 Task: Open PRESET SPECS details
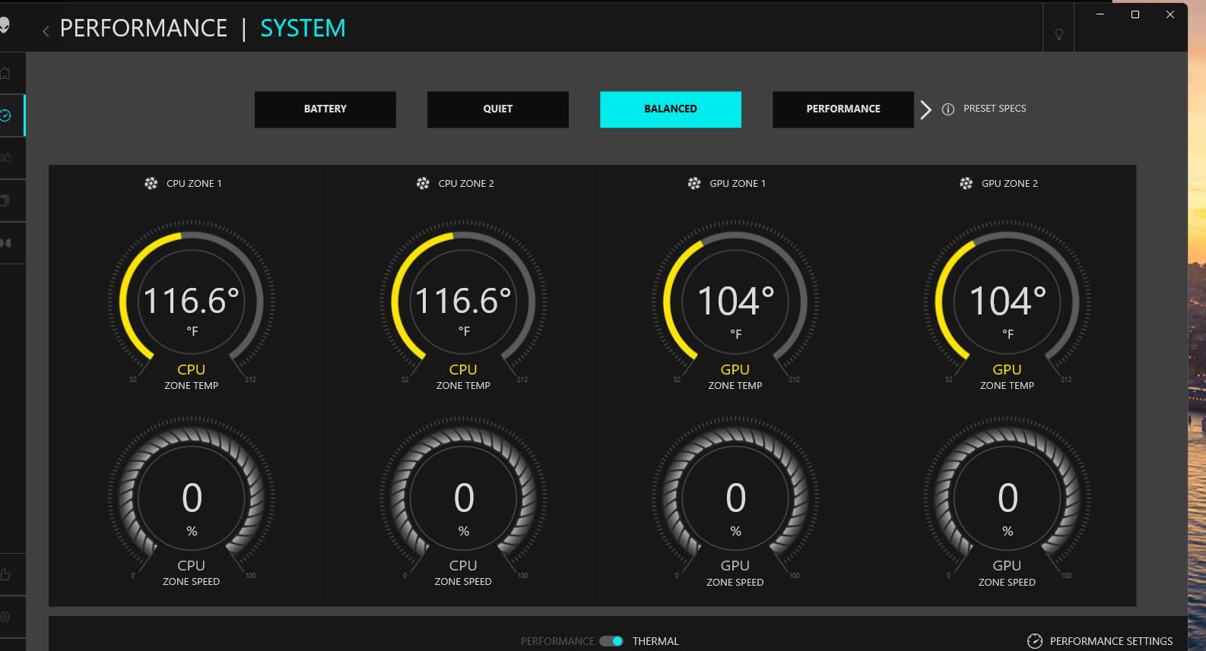(995, 109)
